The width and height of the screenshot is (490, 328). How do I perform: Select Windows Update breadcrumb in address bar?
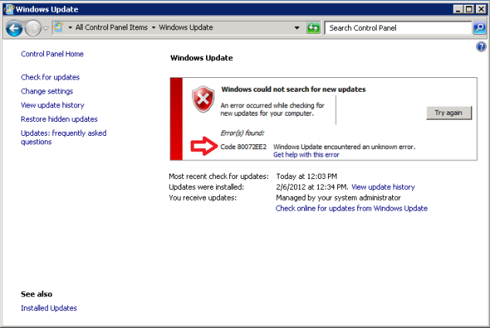click(186, 28)
